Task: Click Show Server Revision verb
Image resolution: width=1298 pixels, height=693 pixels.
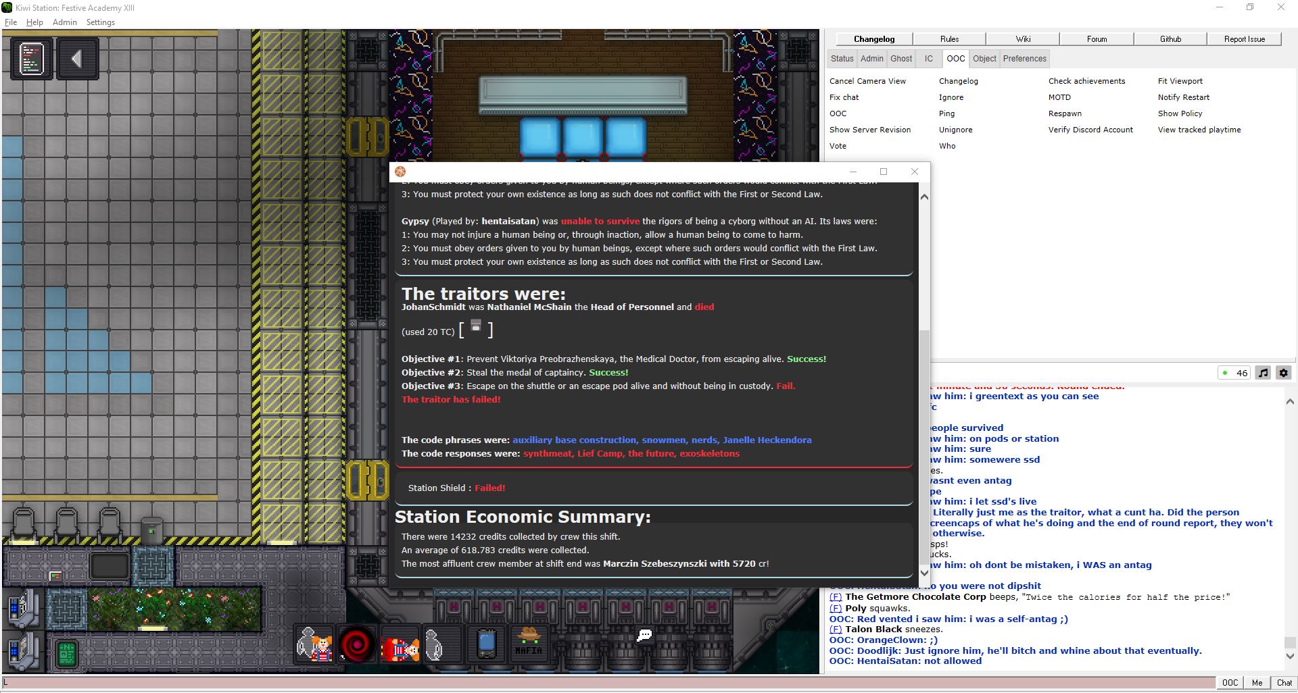Action: (x=870, y=130)
